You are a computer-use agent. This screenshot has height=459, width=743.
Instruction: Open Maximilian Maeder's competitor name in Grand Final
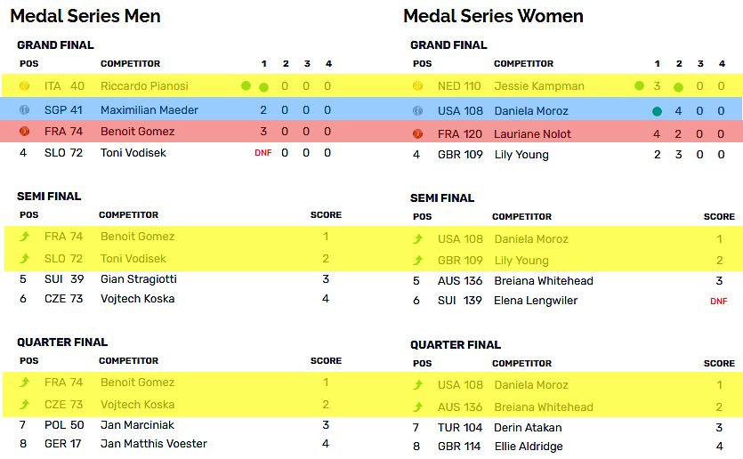pos(149,110)
